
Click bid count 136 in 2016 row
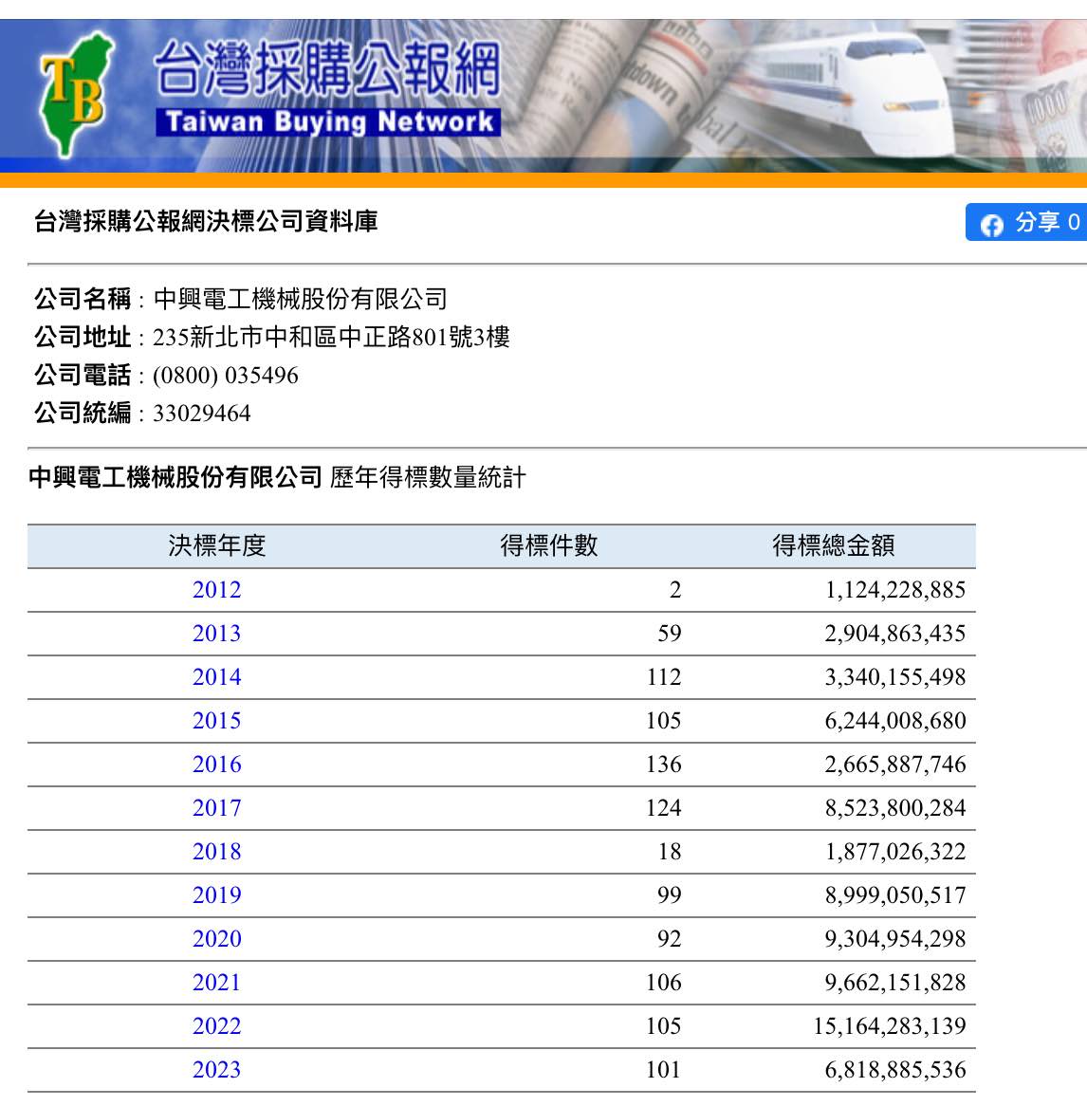click(664, 765)
